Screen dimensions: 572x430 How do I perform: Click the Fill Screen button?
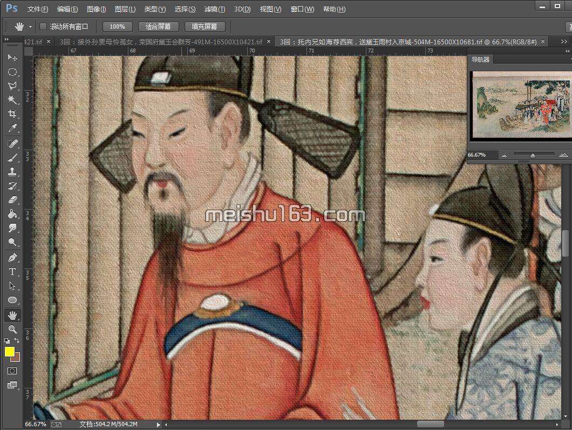coord(205,26)
